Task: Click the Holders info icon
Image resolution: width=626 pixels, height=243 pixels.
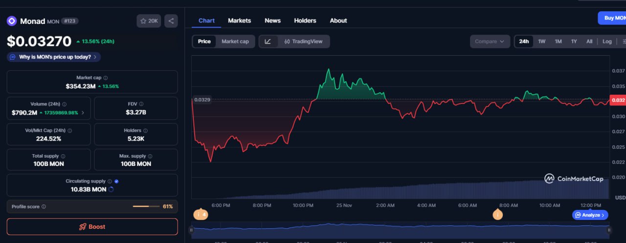Action: click(146, 131)
